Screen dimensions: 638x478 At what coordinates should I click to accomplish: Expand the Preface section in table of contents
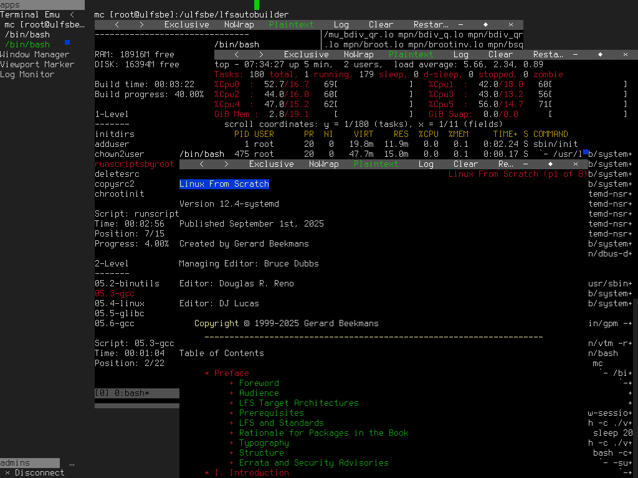[x=207, y=373]
